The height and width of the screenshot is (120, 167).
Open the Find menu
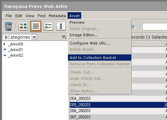pyautogui.click(x=41, y=16)
